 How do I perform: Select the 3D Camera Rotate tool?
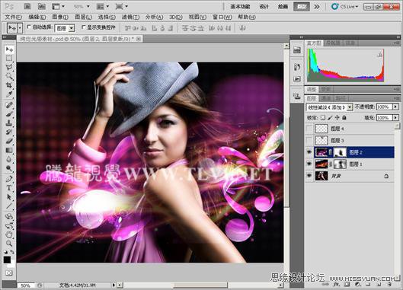[9, 226]
